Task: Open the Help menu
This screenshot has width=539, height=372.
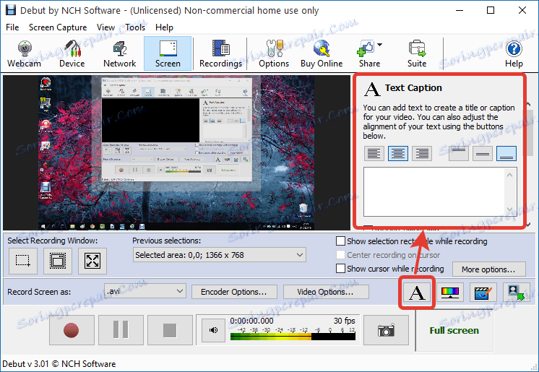Action: (x=164, y=27)
